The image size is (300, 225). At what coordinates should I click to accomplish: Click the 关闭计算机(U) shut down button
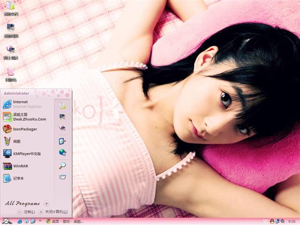pyautogui.click(x=53, y=212)
